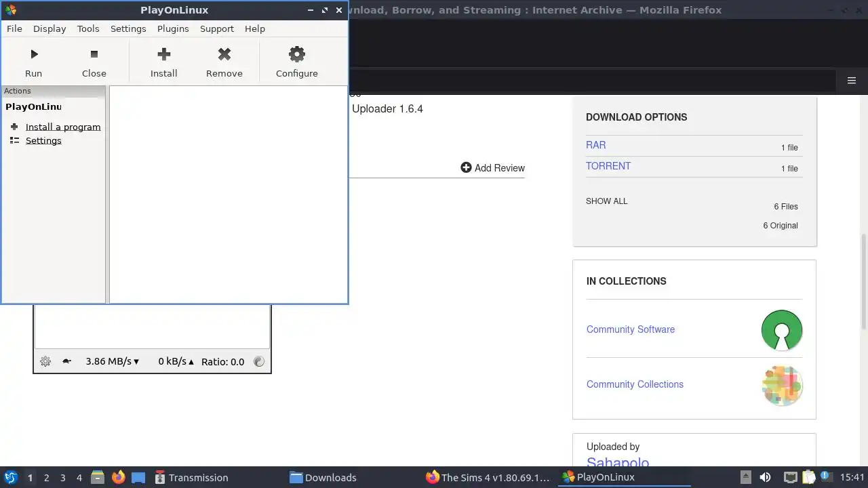Viewport: 868px width, 488px height.
Task: Click the Close stop icon in PlayOnLinux toolbar
Action: coord(94,54)
